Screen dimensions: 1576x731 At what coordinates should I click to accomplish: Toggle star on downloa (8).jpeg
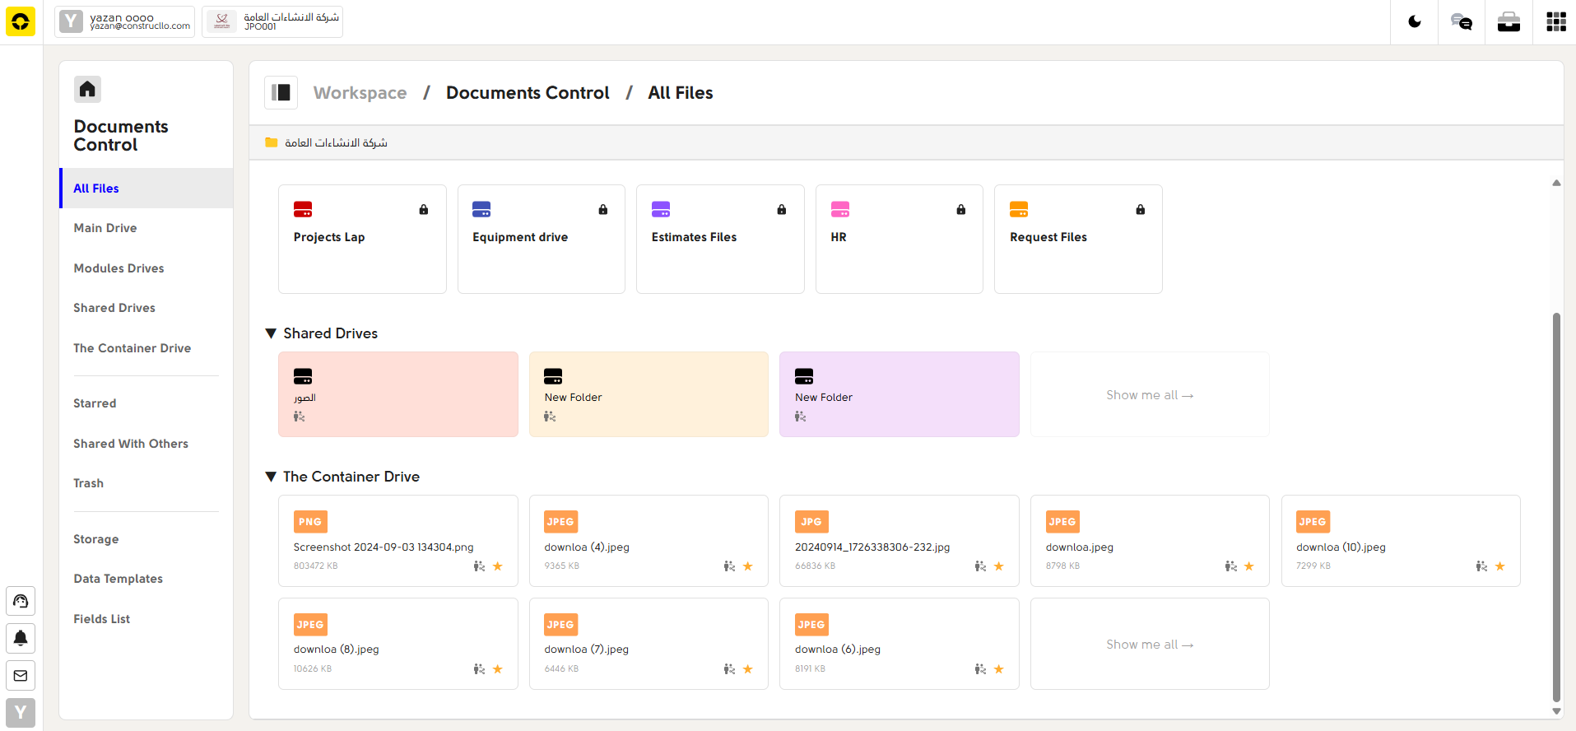[x=498, y=669]
